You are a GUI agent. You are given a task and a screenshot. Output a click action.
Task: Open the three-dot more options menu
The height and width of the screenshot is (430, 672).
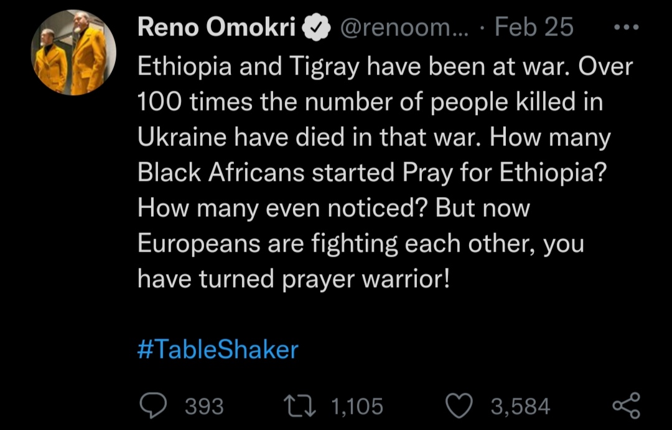(x=624, y=28)
